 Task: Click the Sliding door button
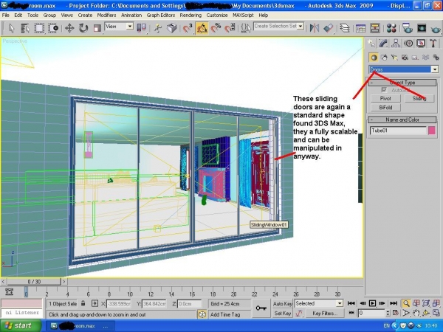click(x=419, y=98)
